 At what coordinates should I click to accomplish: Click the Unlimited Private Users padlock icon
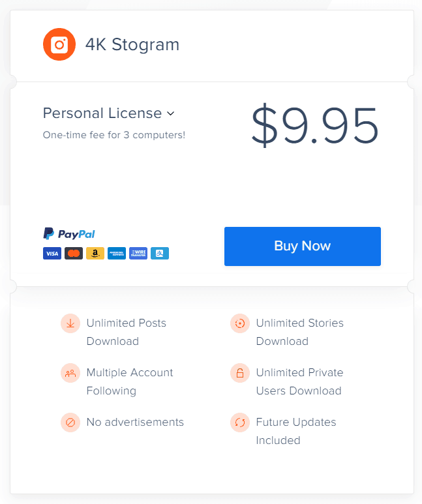pos(240,373)
